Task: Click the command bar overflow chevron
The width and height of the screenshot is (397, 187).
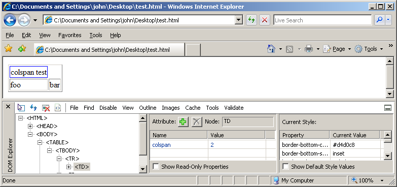Action: tap(391, 45)
